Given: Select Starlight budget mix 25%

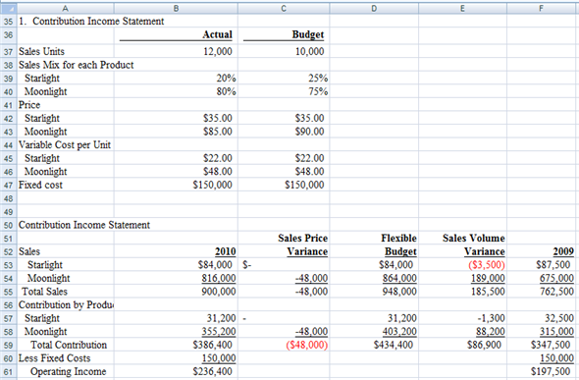Looking at the screenshot, I should (318, 79).
